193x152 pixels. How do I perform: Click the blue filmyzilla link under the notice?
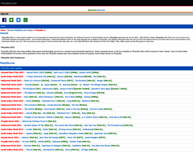pos(4,33)
